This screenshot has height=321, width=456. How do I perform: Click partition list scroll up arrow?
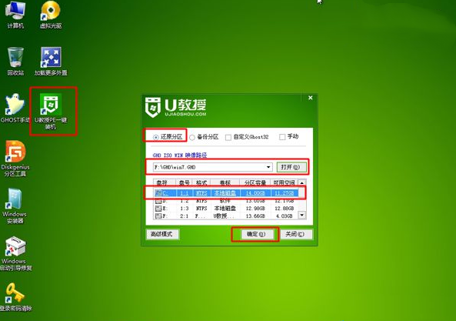pyautogui.click(x=302, y=182)
